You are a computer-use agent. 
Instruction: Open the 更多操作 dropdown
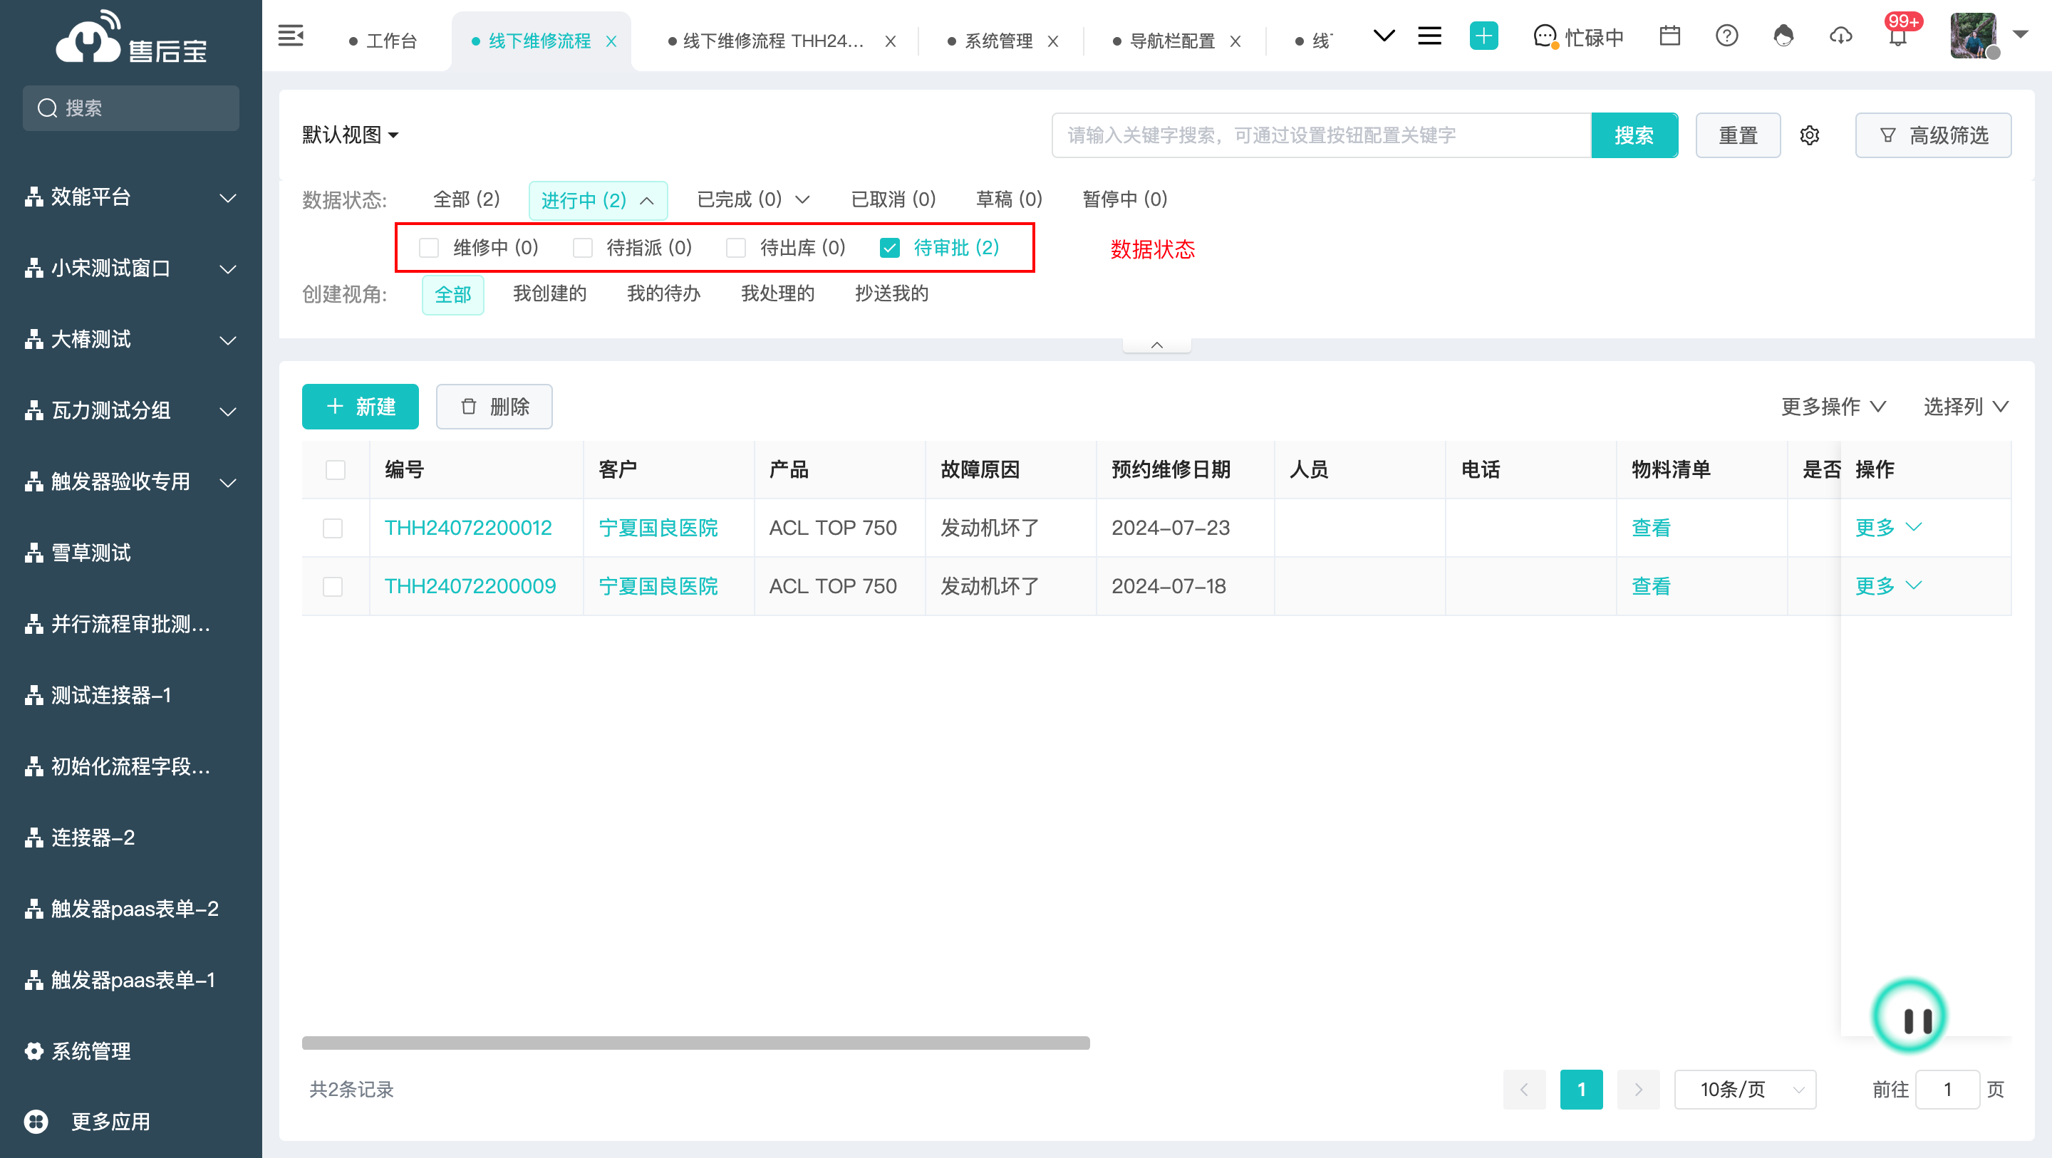click(x=1833, y=406)
